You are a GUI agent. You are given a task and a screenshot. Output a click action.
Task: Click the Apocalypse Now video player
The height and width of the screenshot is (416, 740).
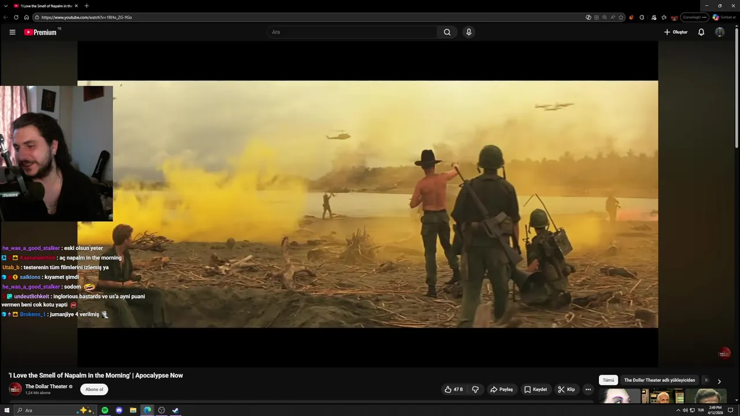point(368,204)
